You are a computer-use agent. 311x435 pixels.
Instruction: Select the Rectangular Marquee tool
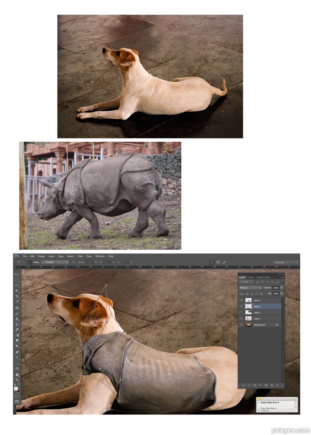click(17, 280)
